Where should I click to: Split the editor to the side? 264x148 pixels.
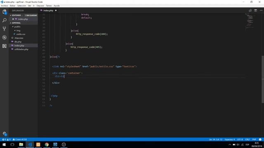[x=256, y=10]
